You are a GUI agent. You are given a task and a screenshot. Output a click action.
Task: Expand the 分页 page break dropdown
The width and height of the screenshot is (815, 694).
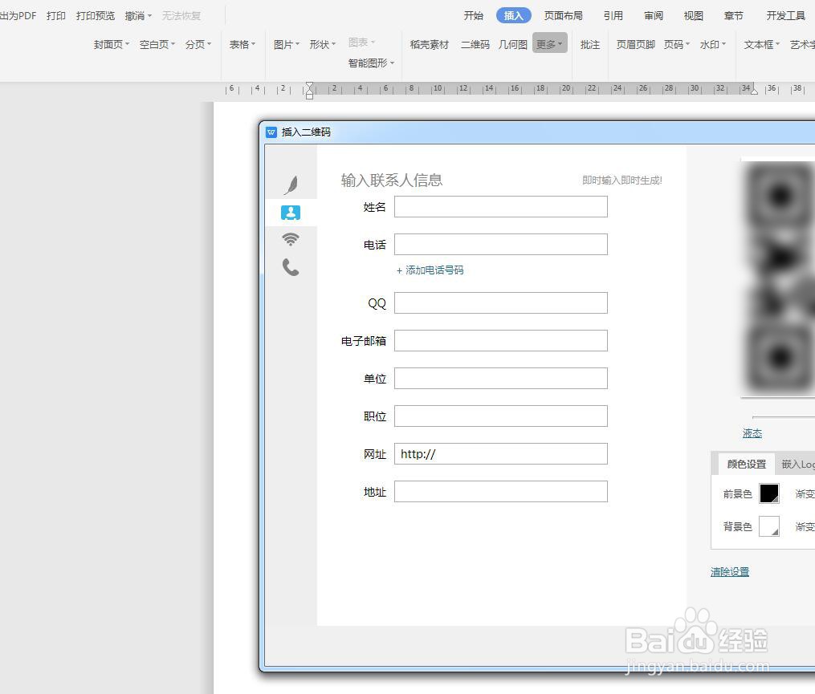tap(198, 45)
